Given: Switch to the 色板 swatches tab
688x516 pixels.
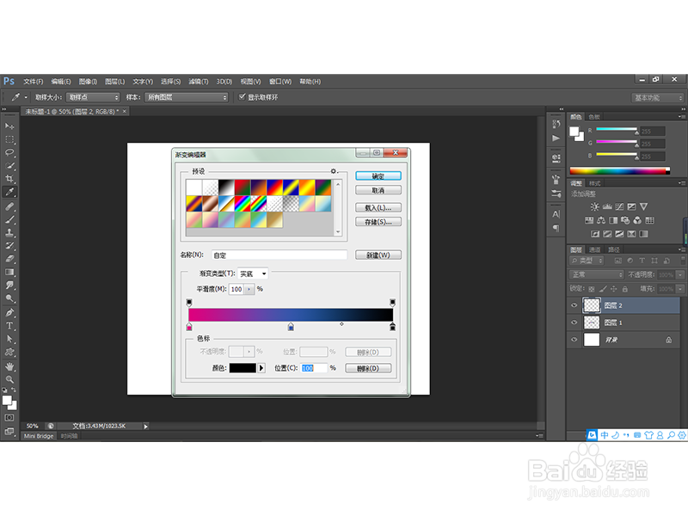Looking at the screenshot, I should click(594, 117).
